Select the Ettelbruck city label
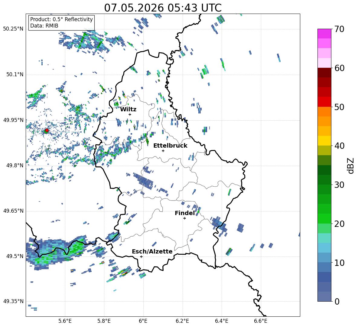 [170, 146]
